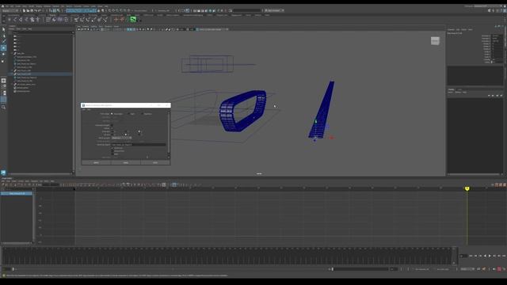The height and width of the screenshot is (285, 507).
Task: Switch to single-pane layout icon in left sidebar
Action: click(3, 81)
